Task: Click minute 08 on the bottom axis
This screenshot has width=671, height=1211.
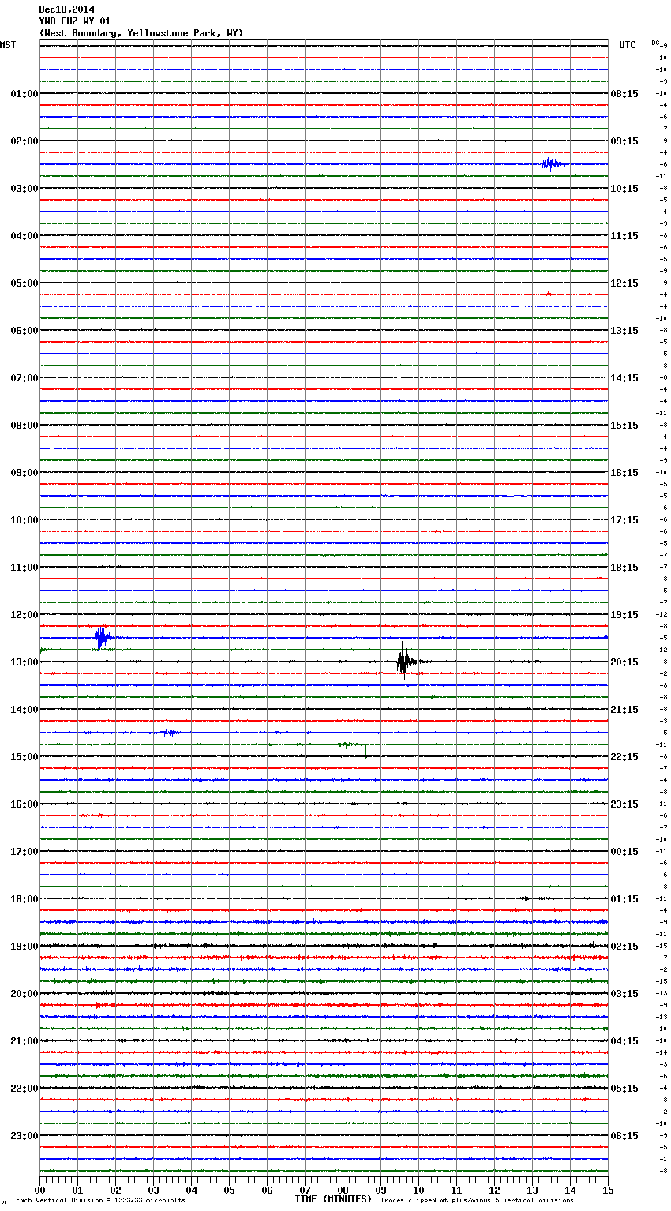Action: [343, 1190]
